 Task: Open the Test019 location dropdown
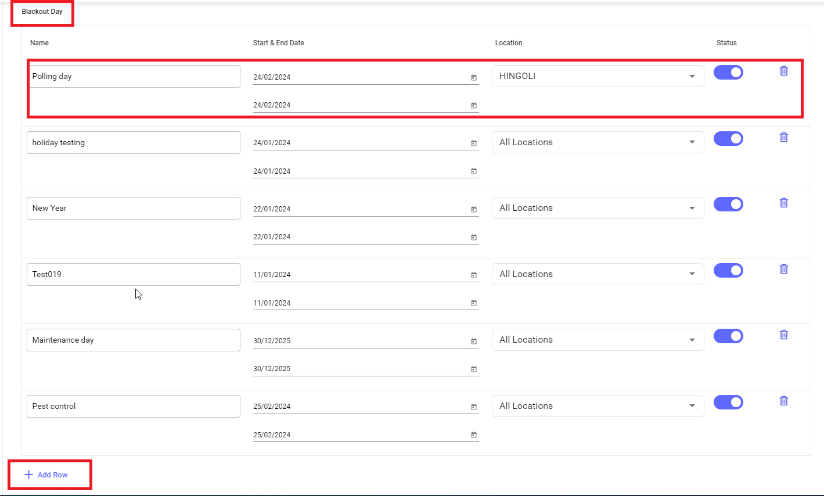[x=598, y=274]
